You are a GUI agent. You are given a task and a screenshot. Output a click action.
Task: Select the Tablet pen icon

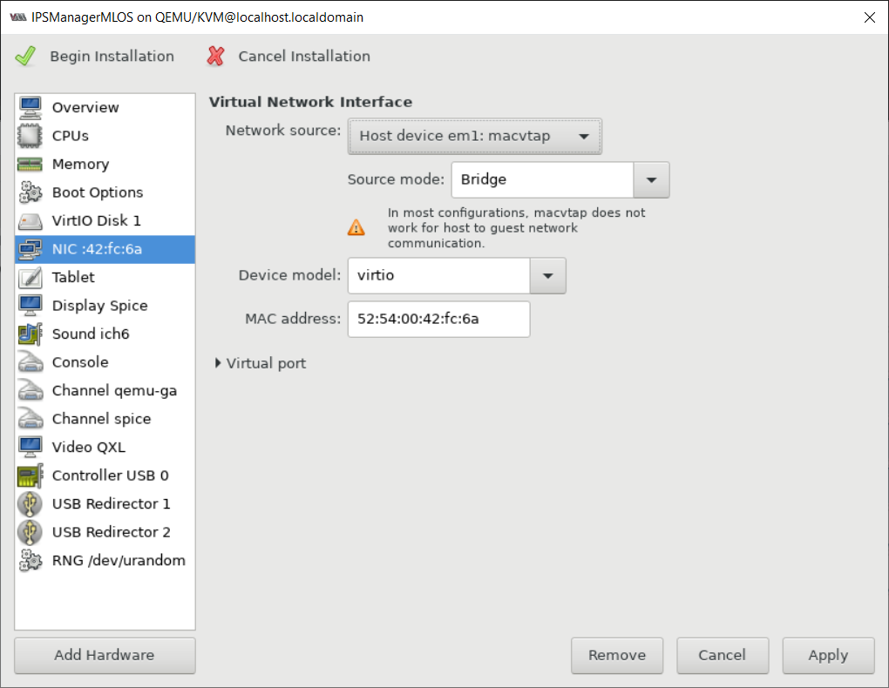click(30, 277)
